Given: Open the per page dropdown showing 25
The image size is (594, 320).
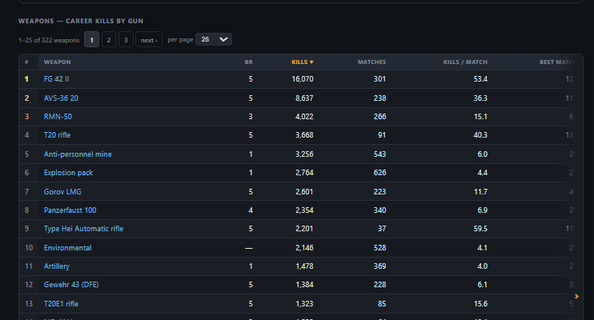Looking at the screenshot, I should tap(214, 39).
